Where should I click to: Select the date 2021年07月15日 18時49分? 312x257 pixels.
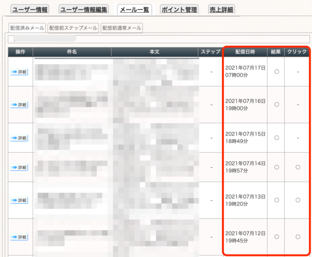245,138
